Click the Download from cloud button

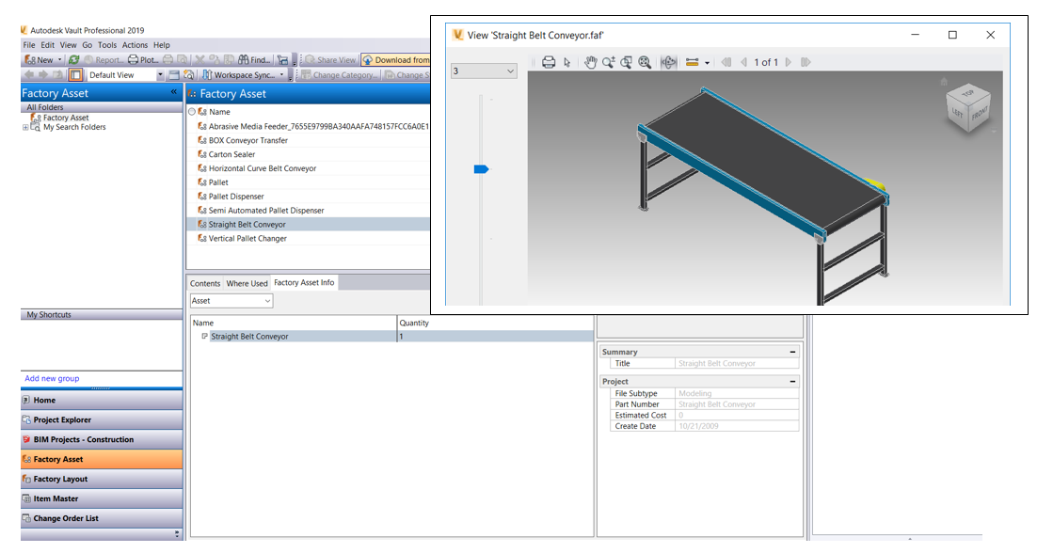396,59
